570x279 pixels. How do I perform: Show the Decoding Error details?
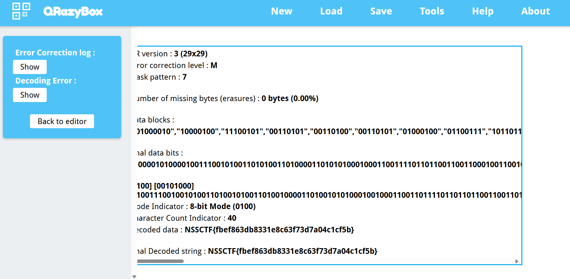tap(30, 95)
